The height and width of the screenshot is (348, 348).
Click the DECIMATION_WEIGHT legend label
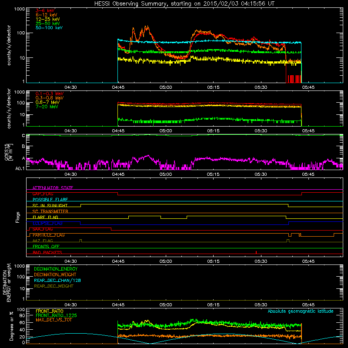(x=55, y=274)
